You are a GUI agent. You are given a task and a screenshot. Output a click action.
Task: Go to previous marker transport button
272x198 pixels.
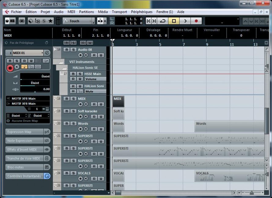pos(149,21)
